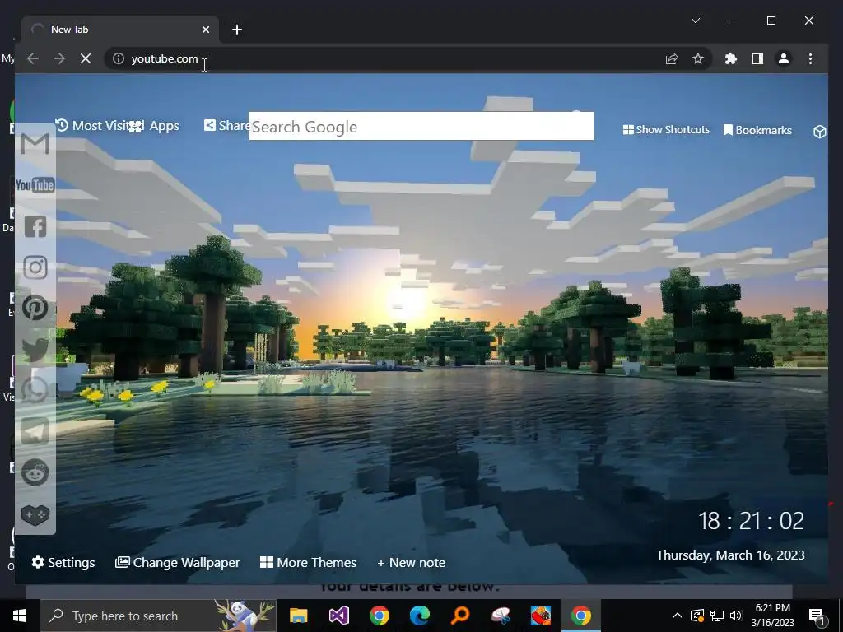Screen dimensions: 843x632
Task: Open a new browser tab
Action: tap(237, 30)
